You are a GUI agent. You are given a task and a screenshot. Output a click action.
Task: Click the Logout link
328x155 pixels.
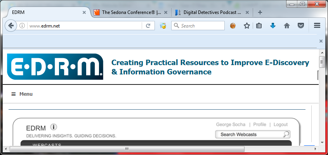click(281, 124)
